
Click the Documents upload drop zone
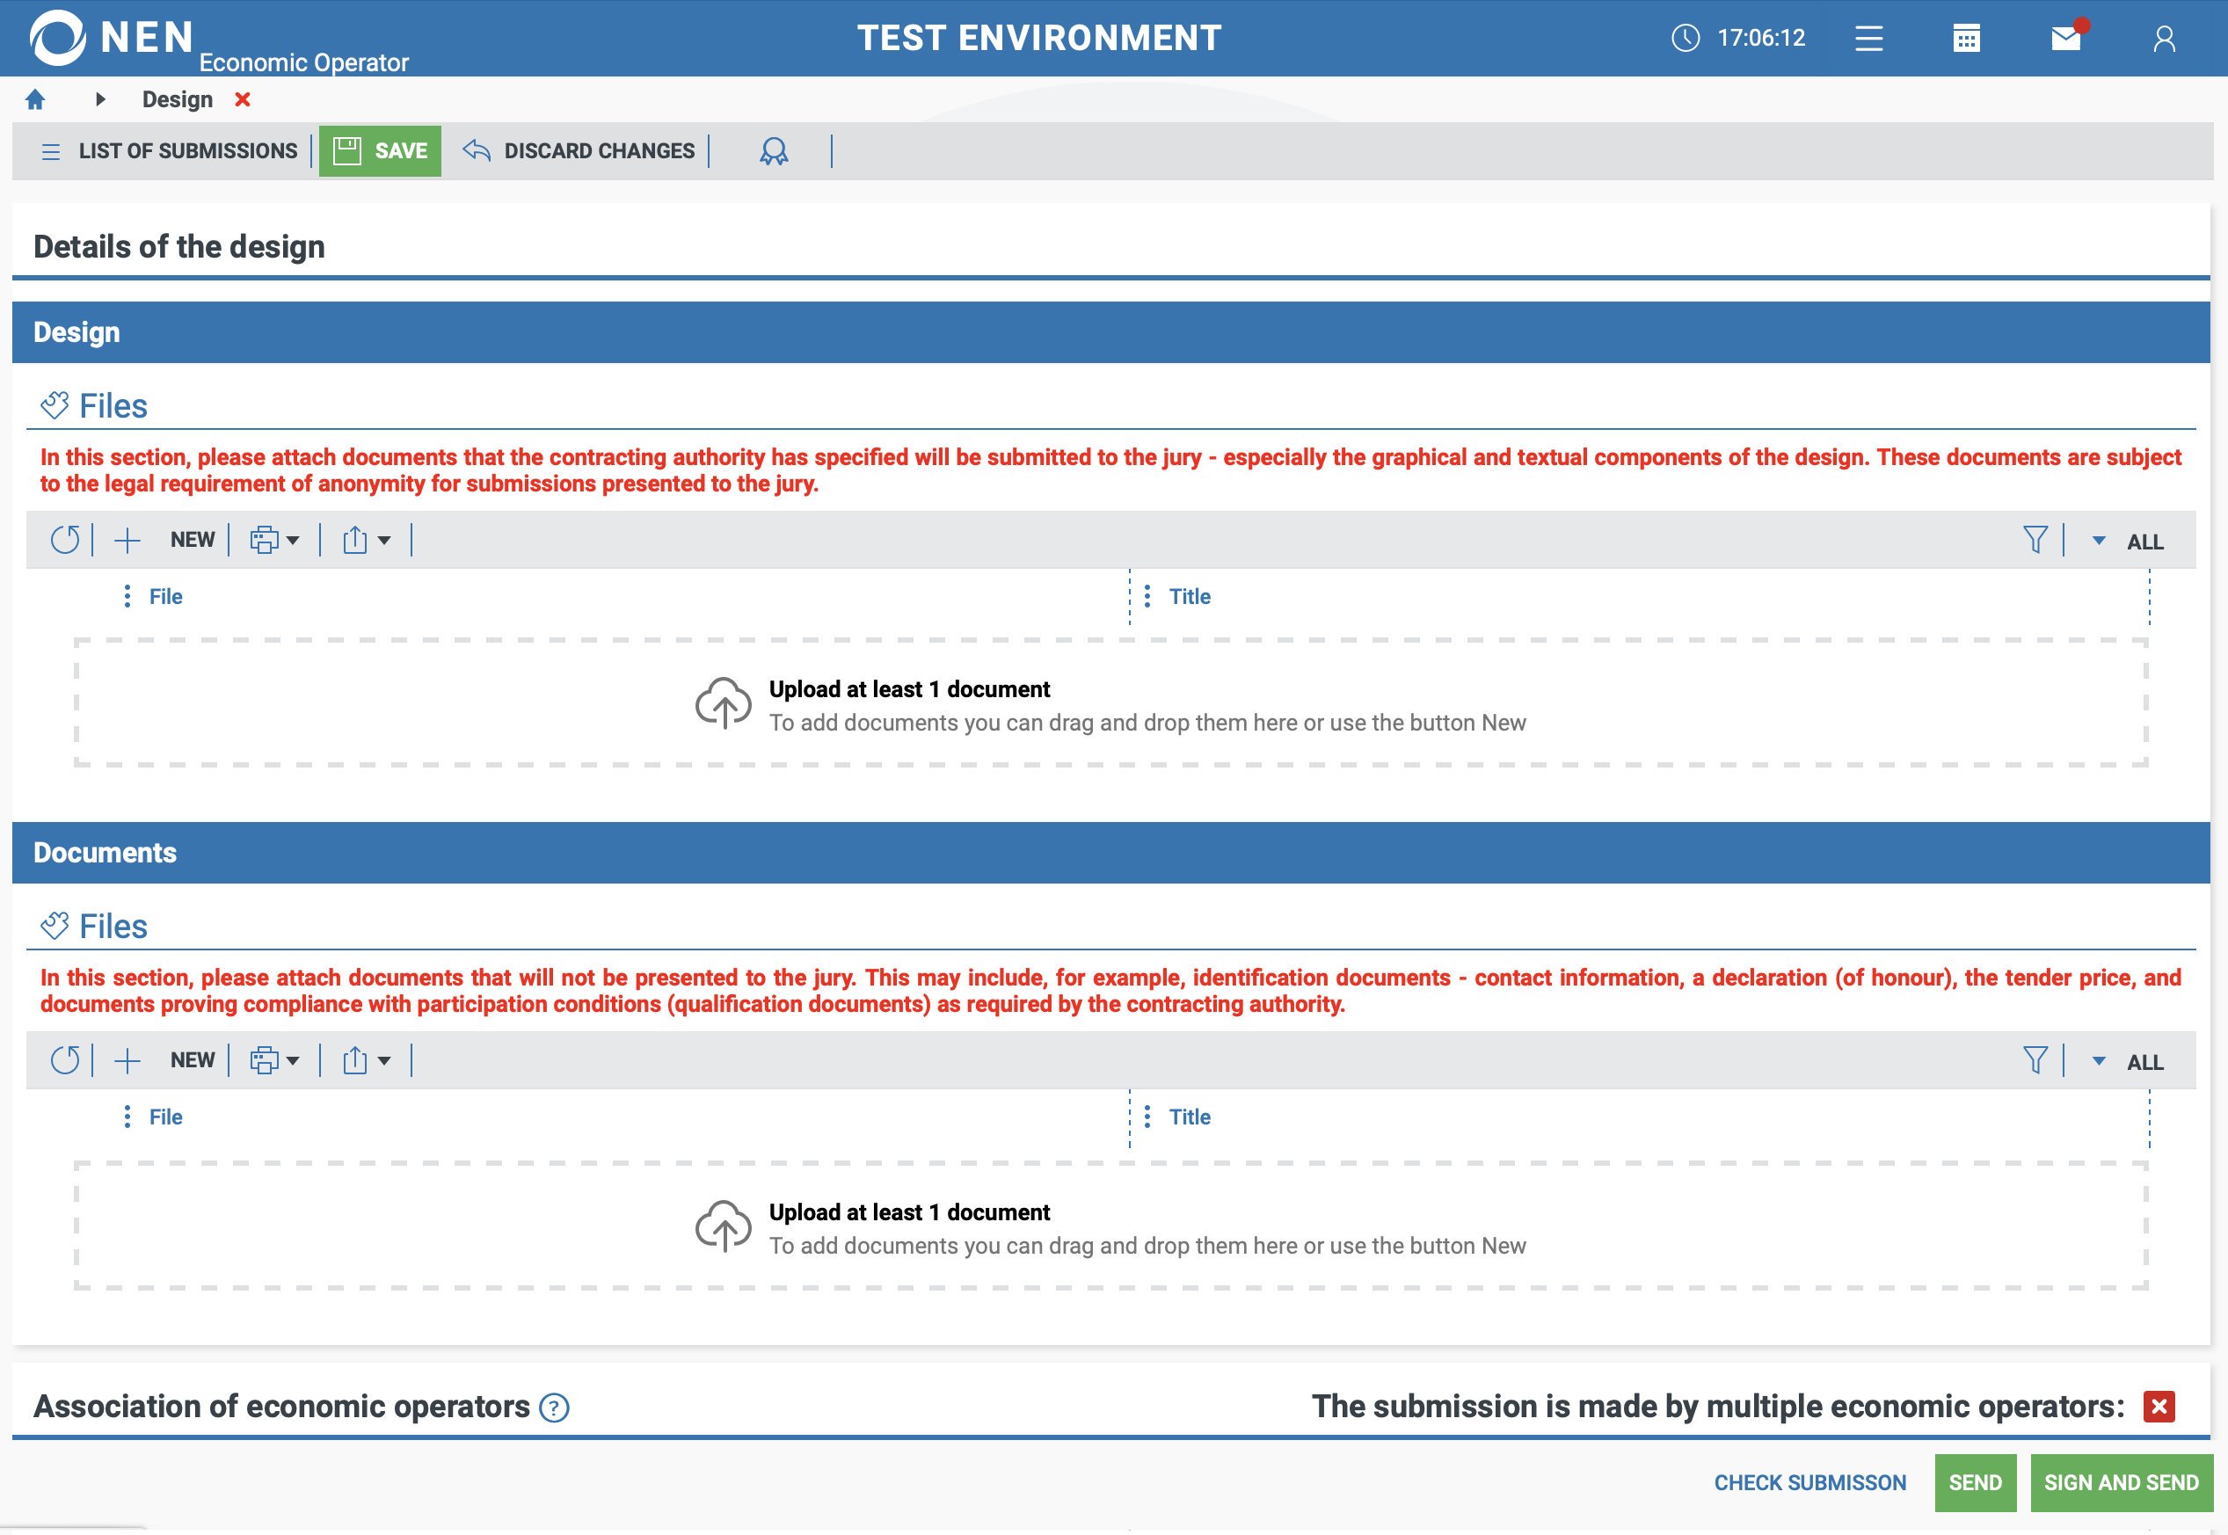click(1110, 1227)
